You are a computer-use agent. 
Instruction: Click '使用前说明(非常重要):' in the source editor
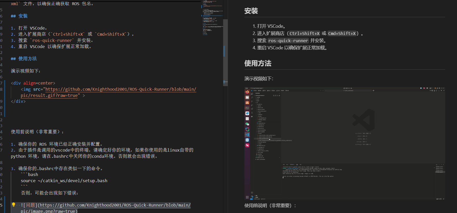tap(37, 132)
